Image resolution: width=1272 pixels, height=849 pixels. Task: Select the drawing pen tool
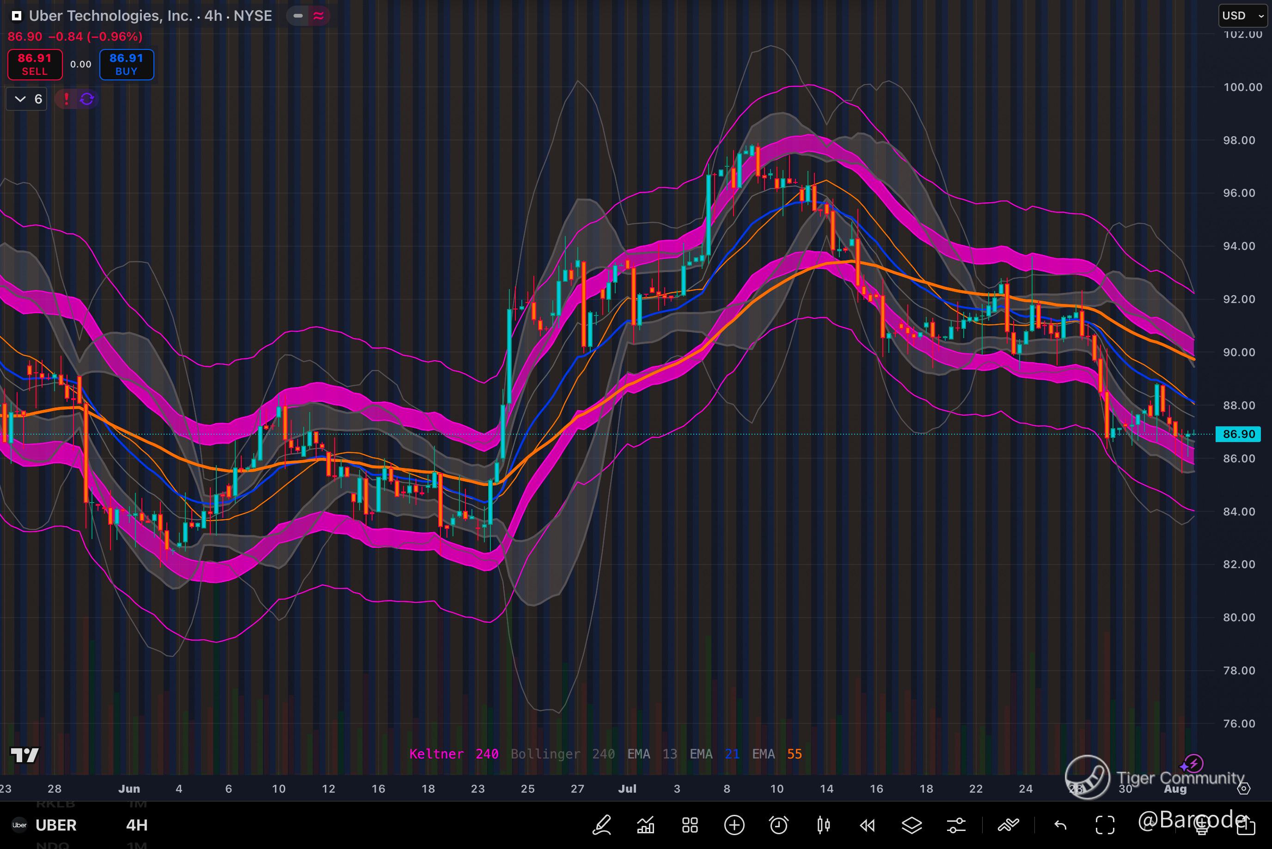pyautogui.click(x=602, y=825)
